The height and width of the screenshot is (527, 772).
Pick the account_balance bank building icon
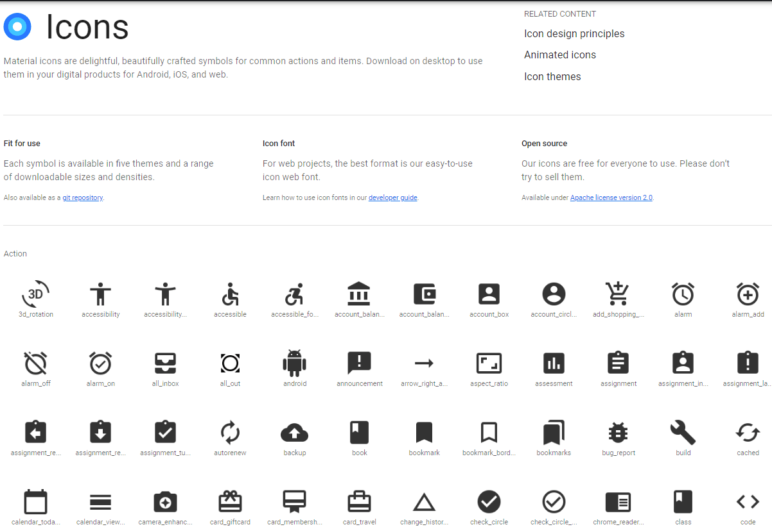(x=360, y=294)
